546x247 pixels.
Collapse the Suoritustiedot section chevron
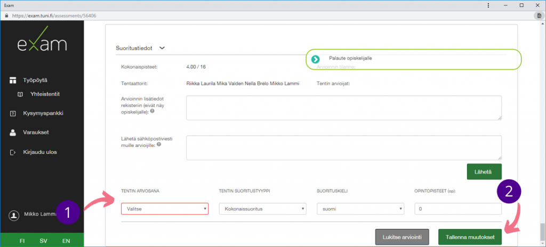162,48
